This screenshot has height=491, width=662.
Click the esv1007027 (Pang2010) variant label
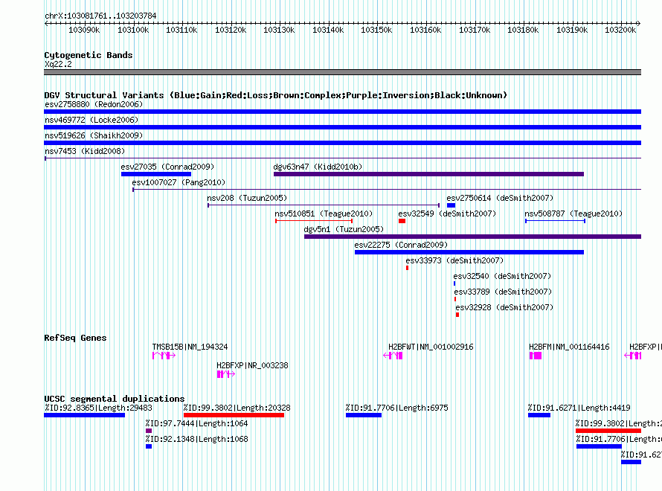point(179,182)
